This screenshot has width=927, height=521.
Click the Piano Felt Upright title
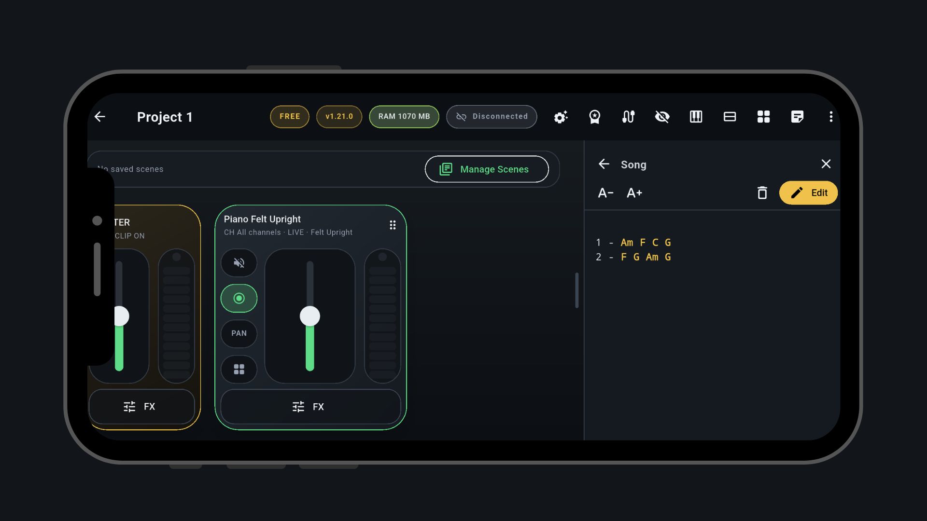(262, 219)
